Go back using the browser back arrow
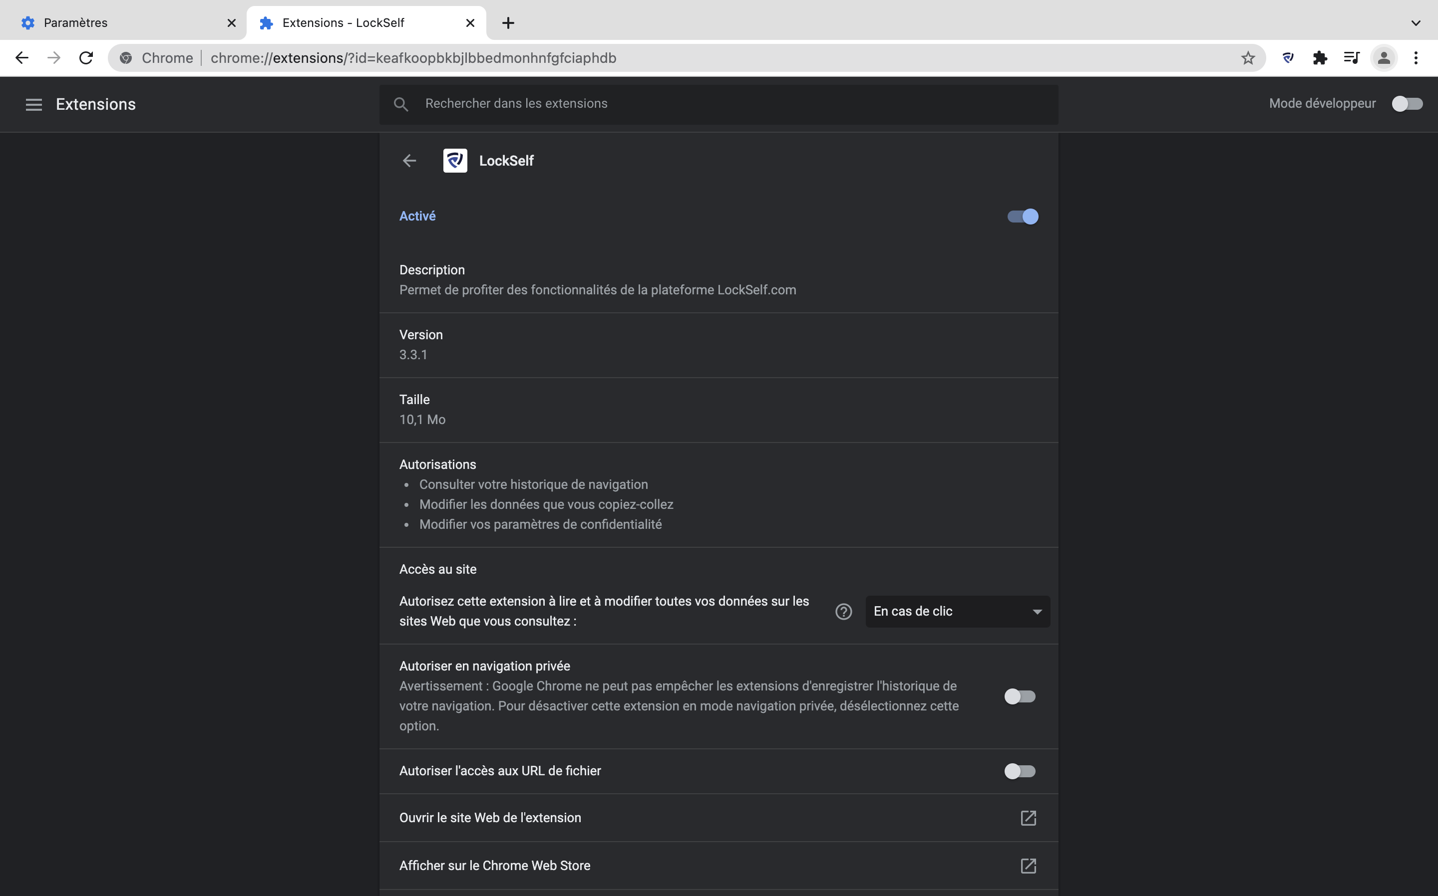 (x=22, y=57)
